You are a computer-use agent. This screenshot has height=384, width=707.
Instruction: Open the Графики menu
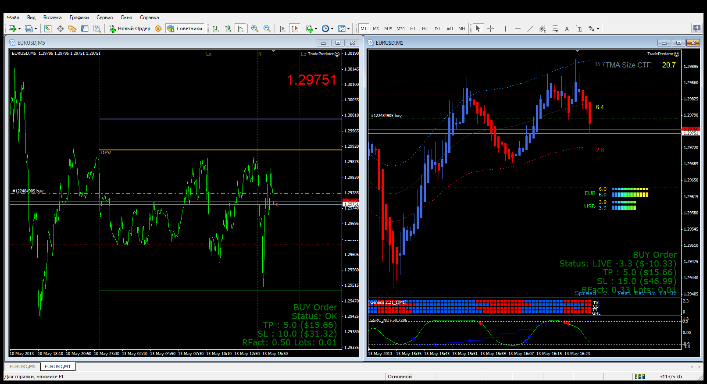point(79,18)
